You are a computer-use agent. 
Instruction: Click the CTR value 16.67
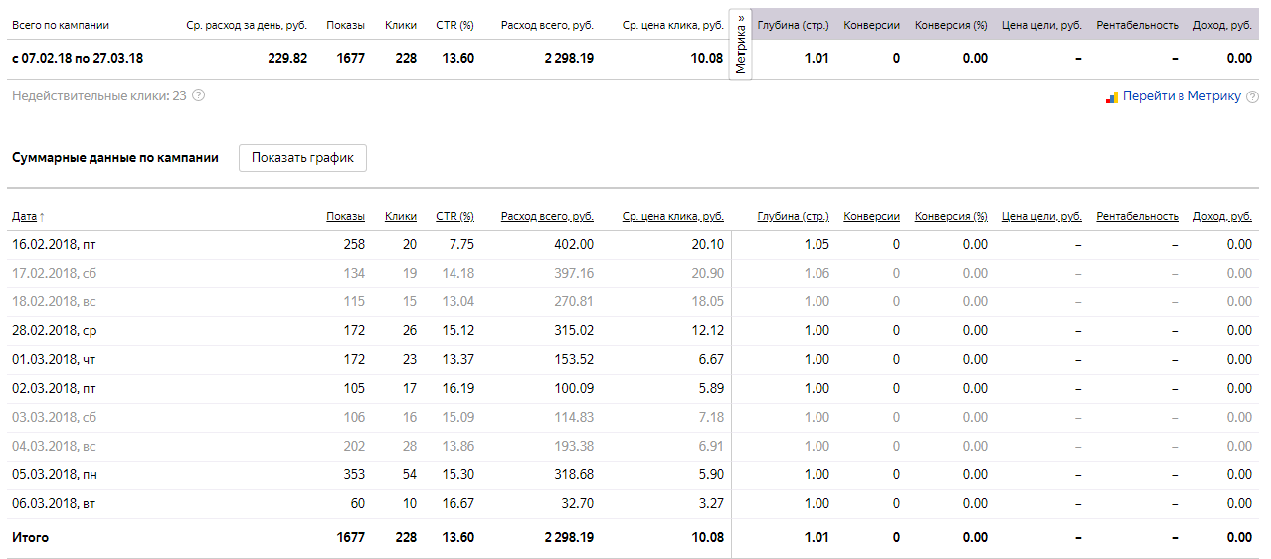(458, 503)
